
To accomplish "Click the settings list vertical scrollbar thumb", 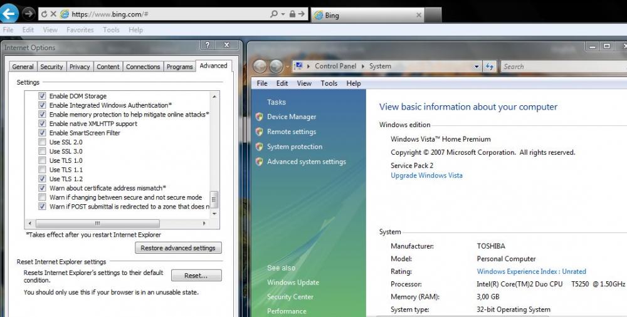I will coord(214,199).
